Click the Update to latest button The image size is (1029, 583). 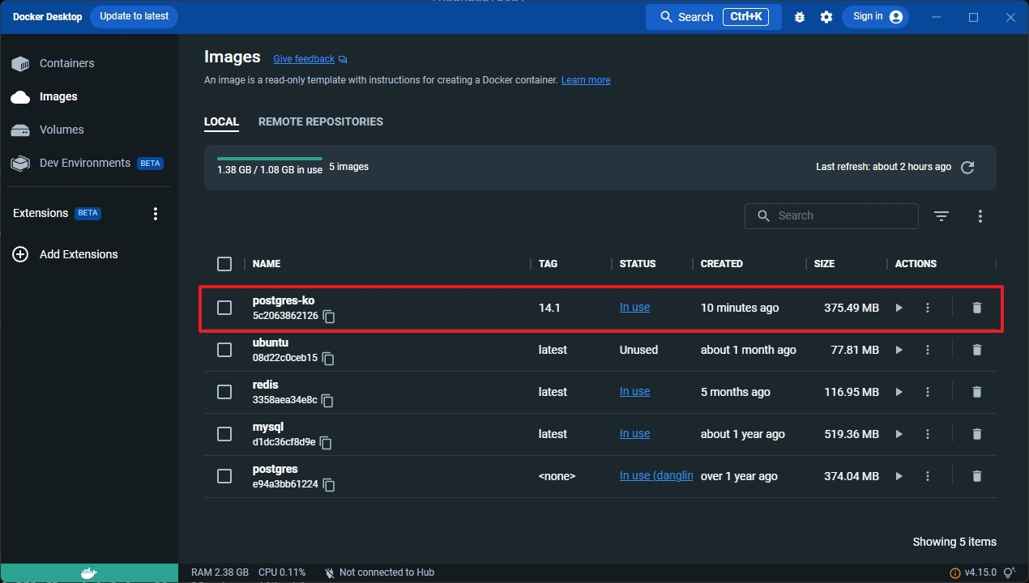[x=134, y=16]
